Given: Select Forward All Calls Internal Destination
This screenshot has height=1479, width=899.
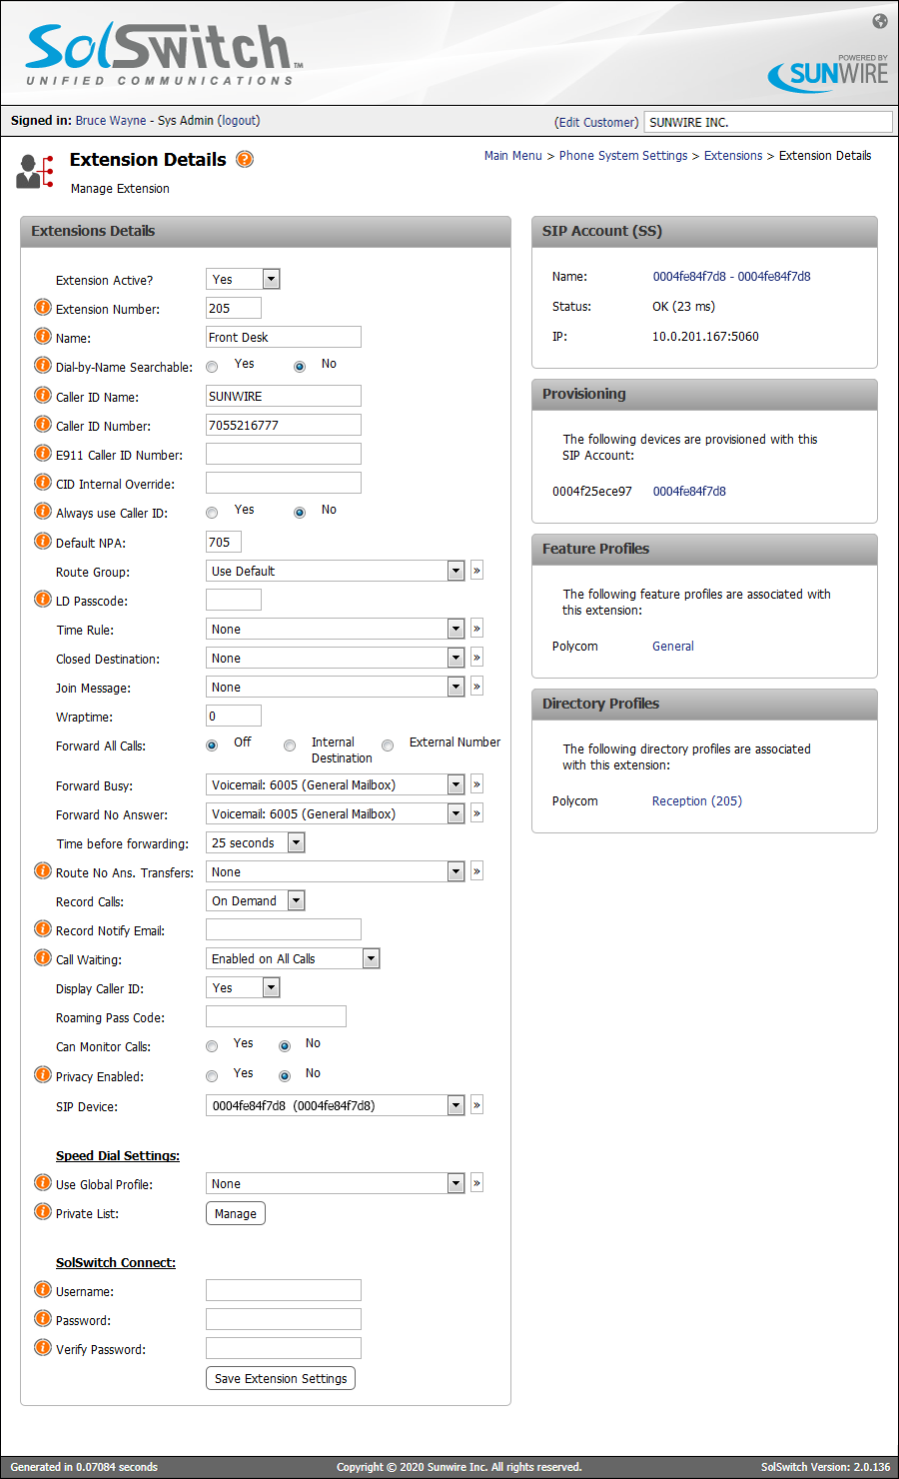Looking at the screenshot, I should click(x=290, y=745).
